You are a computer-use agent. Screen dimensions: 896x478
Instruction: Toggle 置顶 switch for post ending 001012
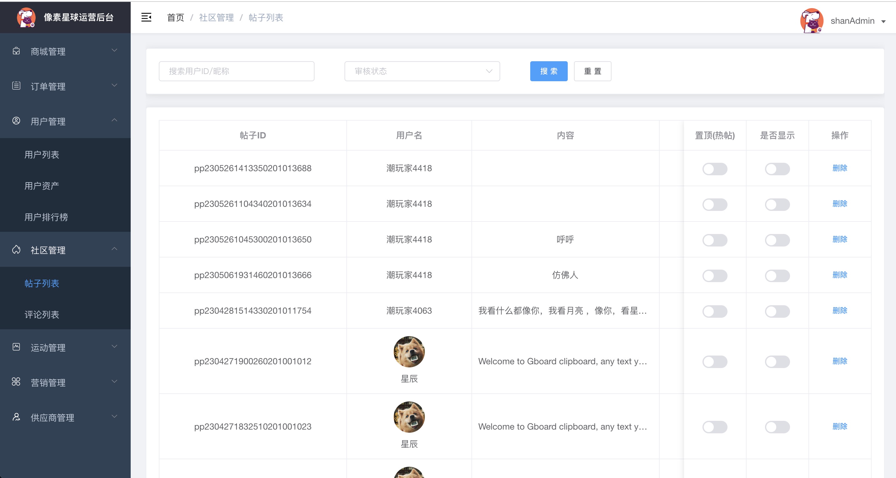tap(715, 362)
